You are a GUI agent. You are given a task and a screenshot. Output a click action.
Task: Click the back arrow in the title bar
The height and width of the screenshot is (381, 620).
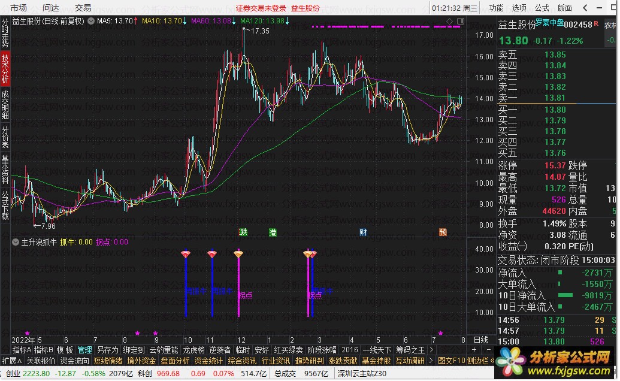[x=585, y=8]
